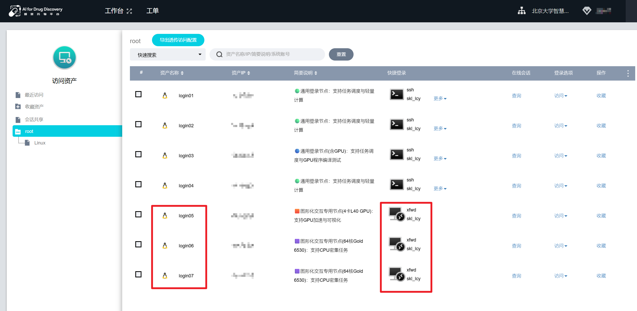Click the organization hierarchy icon in header
This screenshot has width=637, height=311.
click(521, 11)
